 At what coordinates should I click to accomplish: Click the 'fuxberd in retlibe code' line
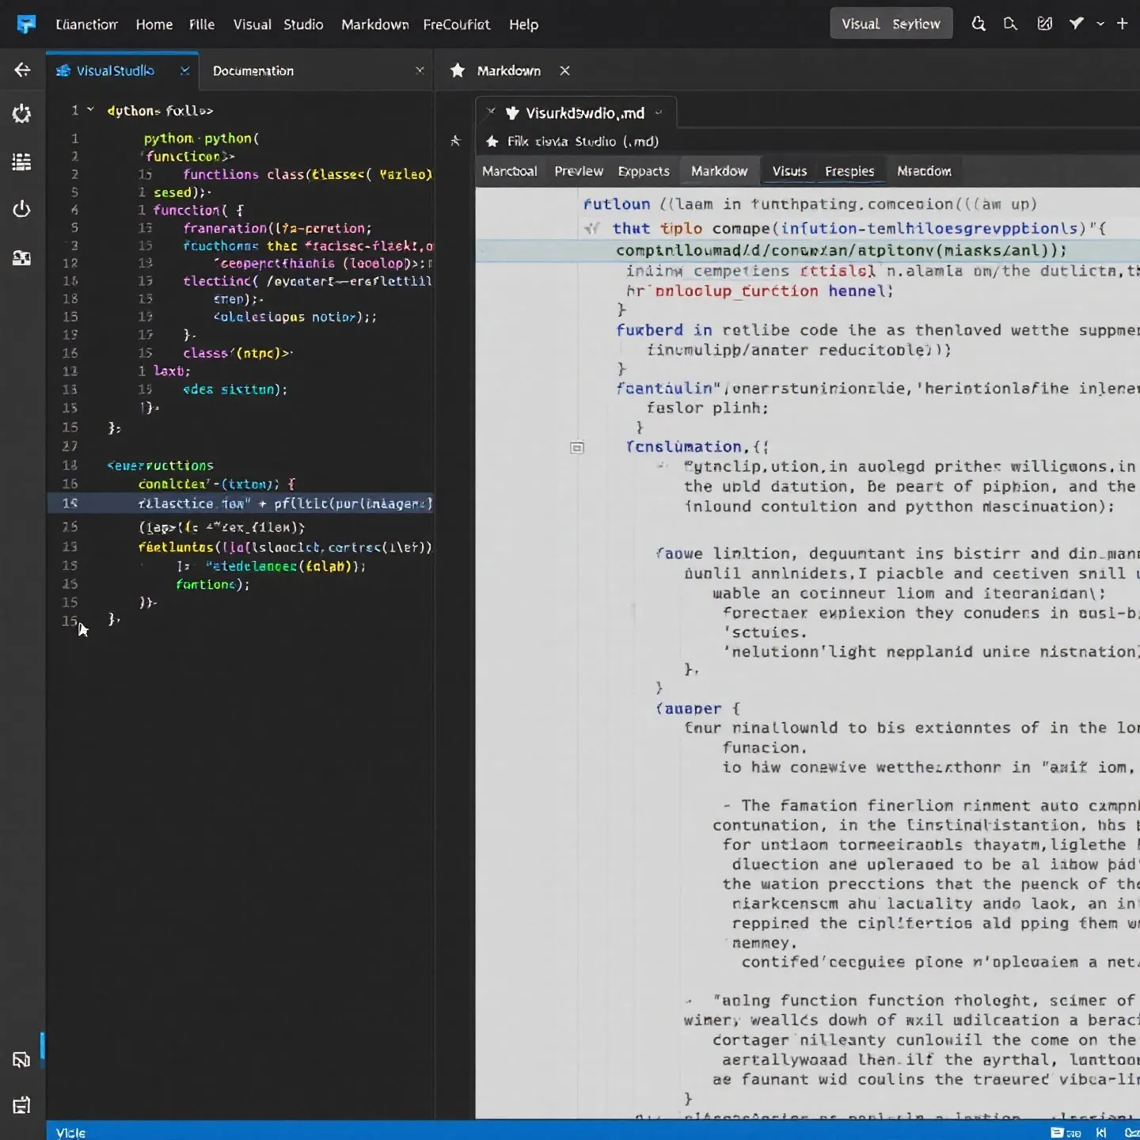(x=877, y=330)
